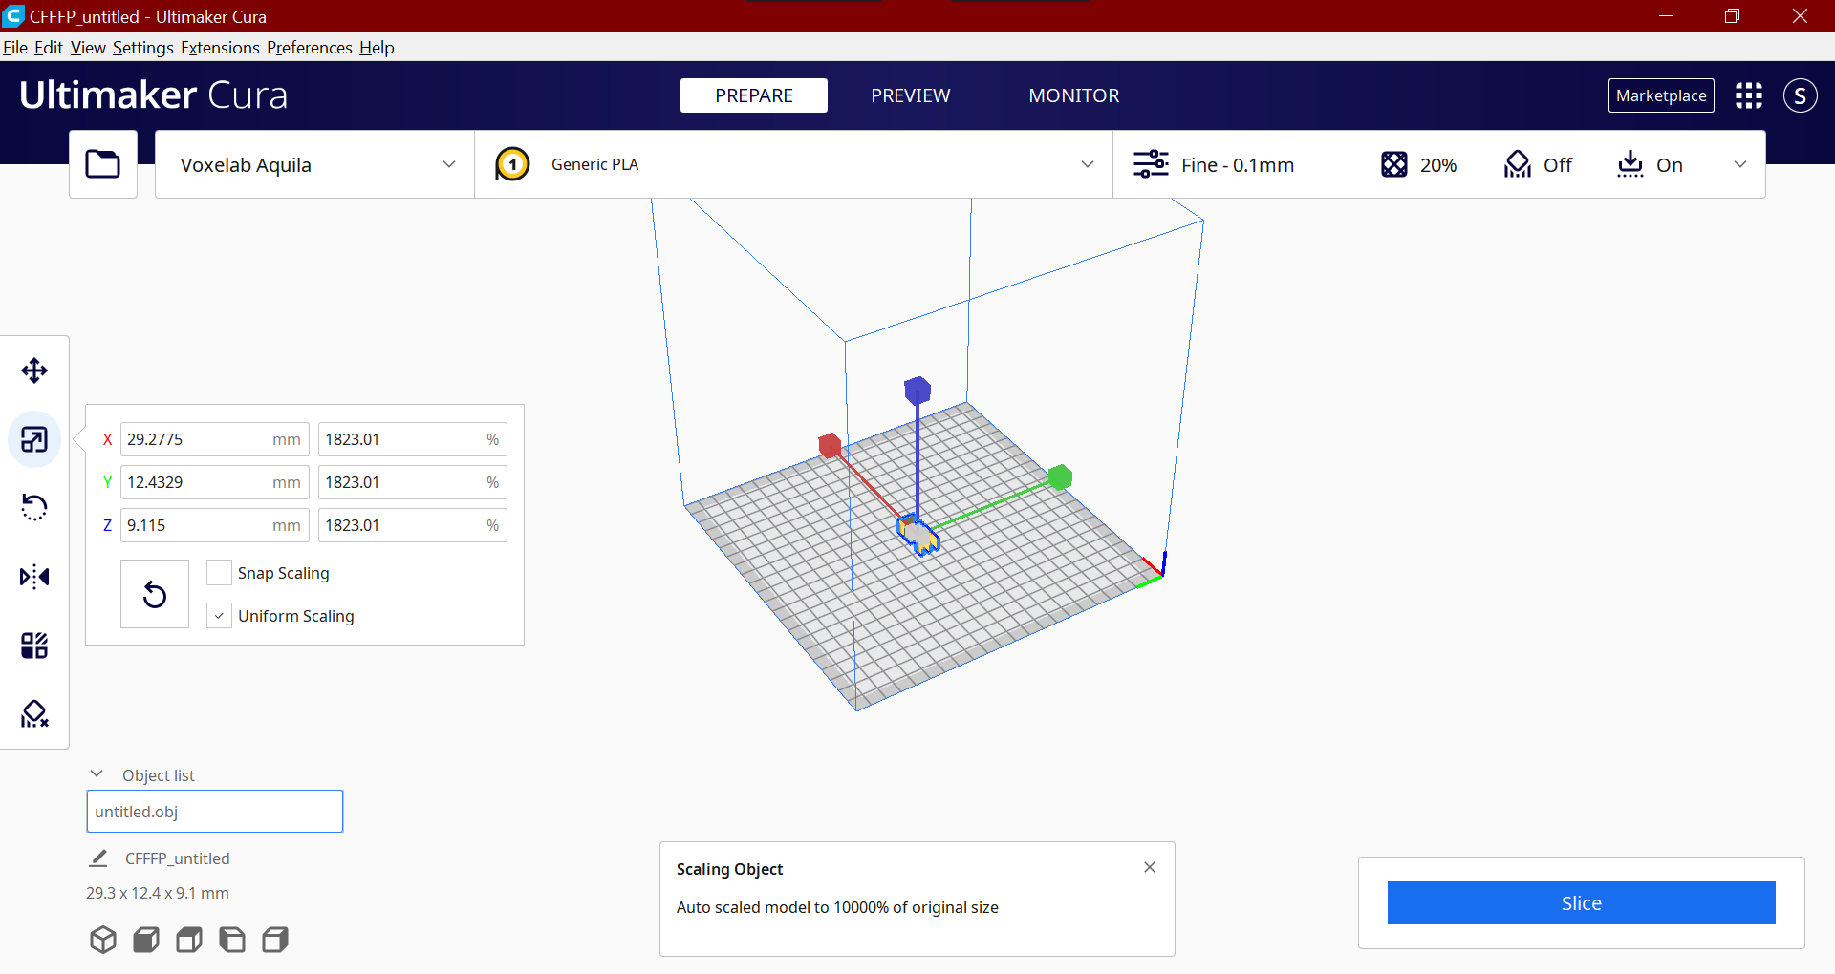Switch to front view cube
Viewport: 1835px width, 974px height.
pos(146,940)
